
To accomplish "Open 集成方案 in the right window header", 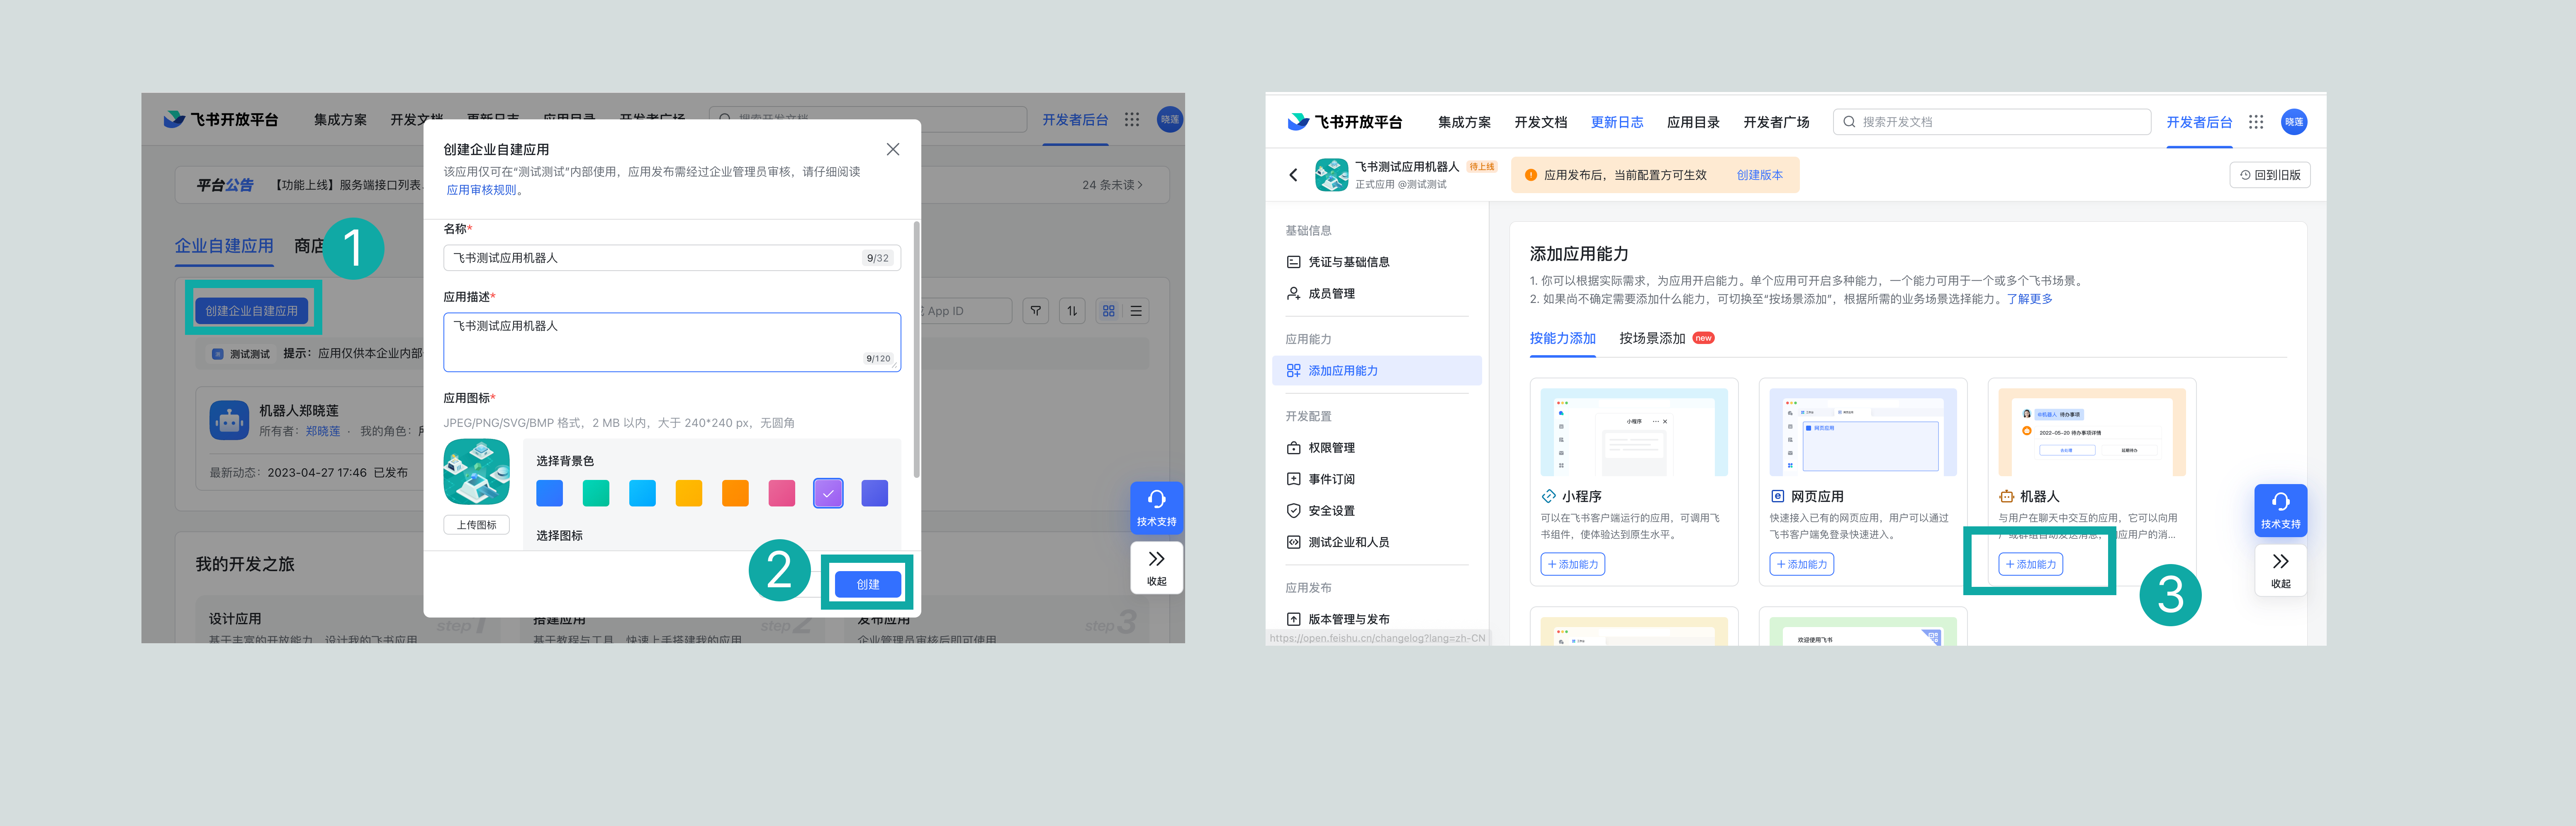I will (x=1464, y=122).
